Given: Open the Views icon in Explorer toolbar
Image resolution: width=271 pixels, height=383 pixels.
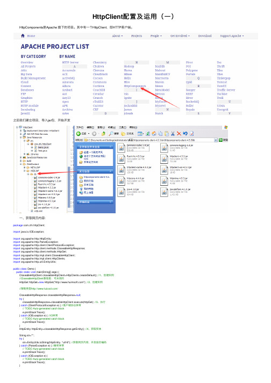Looking at the screenshot, I should [x=140, y=134].
